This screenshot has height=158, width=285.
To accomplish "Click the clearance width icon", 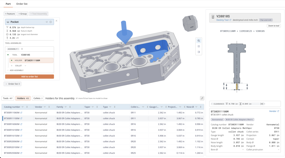I will click(262, 104).
